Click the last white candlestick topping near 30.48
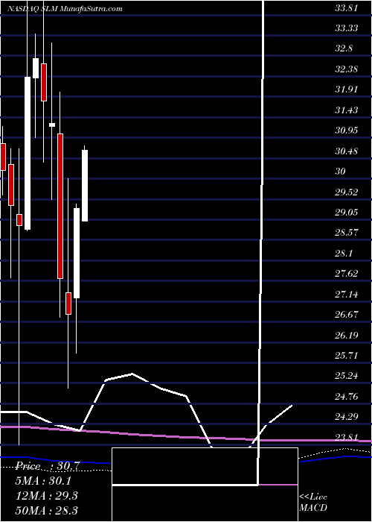This screenshot has height=522, width=372. pos(85,186)
